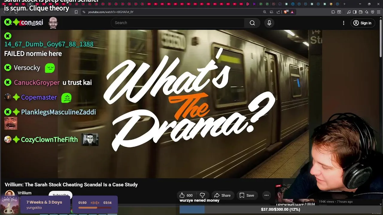Click the YouTube search magnifier button
Screen dimensions: 383x215
252,23
